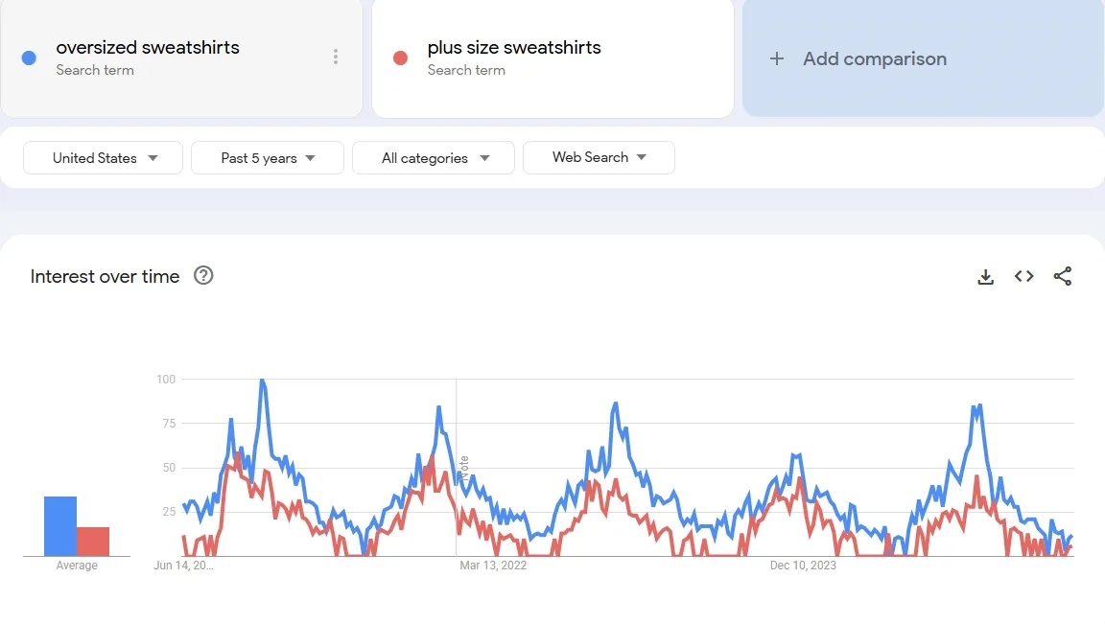Share the Interest over time chart
Image resolution: width=1105 pixels, height=624 pixels.
(1062, 276)
